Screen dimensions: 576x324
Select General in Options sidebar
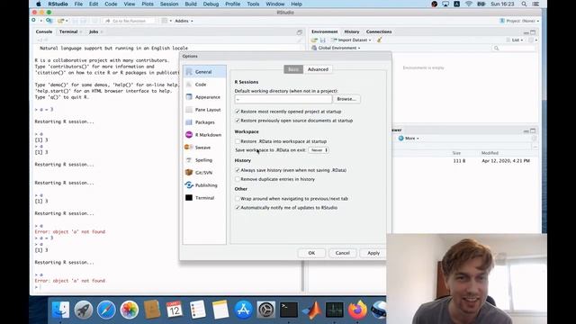point(204,72)
